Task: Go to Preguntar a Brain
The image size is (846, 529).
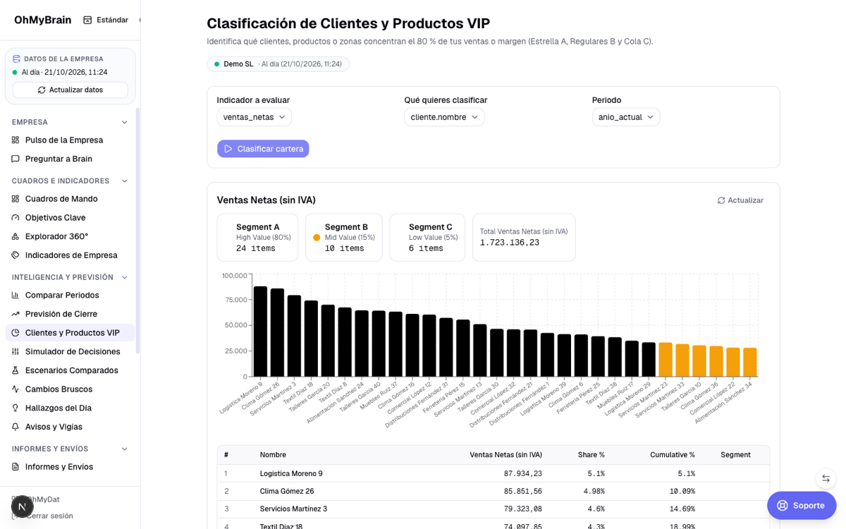Action: 70,159
